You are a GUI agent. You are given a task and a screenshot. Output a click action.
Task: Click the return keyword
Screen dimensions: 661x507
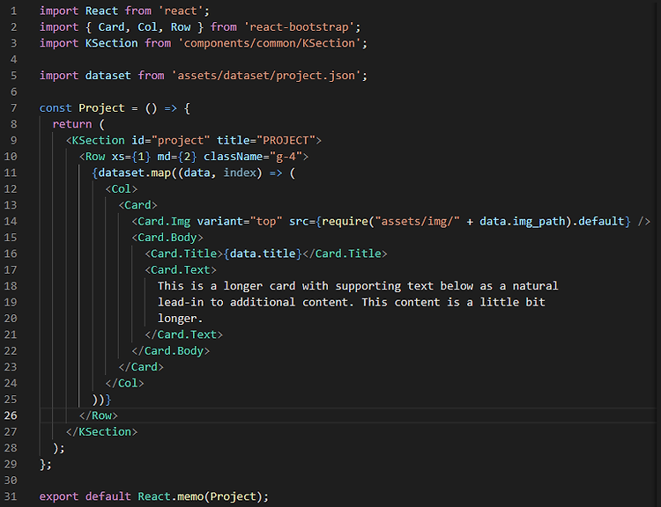point(72,124)
